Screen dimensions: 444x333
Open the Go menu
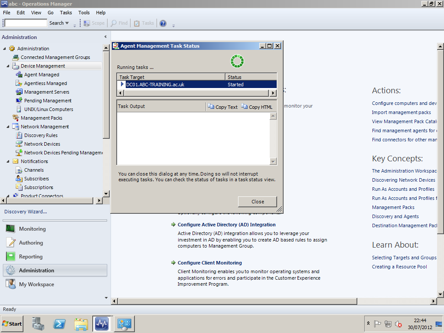(x=51, y=13)
